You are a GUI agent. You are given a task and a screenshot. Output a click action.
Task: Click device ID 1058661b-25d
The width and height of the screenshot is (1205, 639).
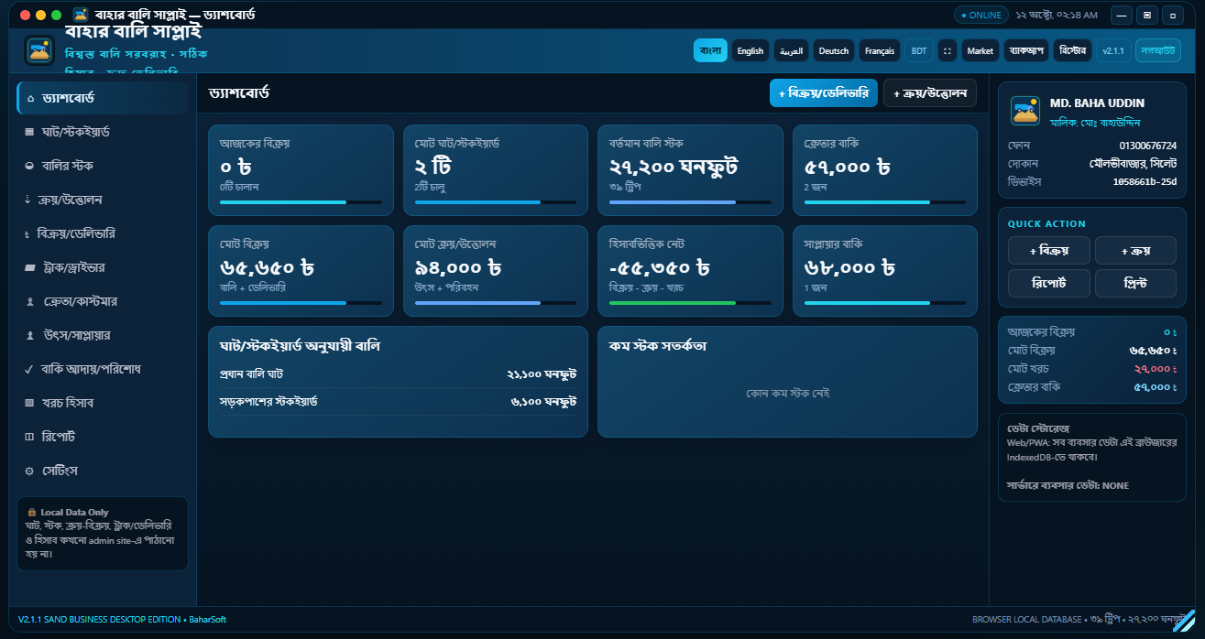1145,181
